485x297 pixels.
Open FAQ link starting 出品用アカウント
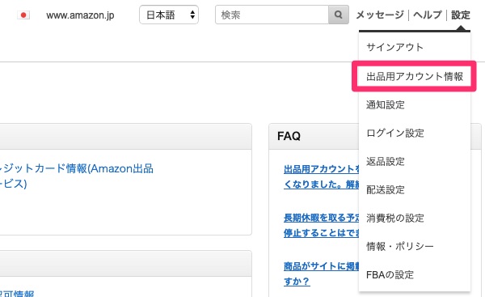(x=321, y=176)
